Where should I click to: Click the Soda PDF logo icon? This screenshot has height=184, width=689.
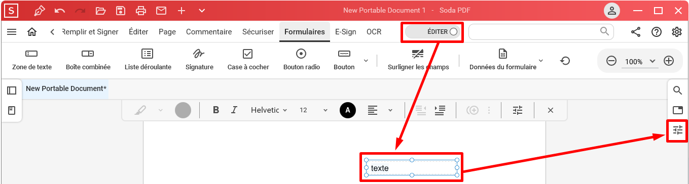(12, 11)
